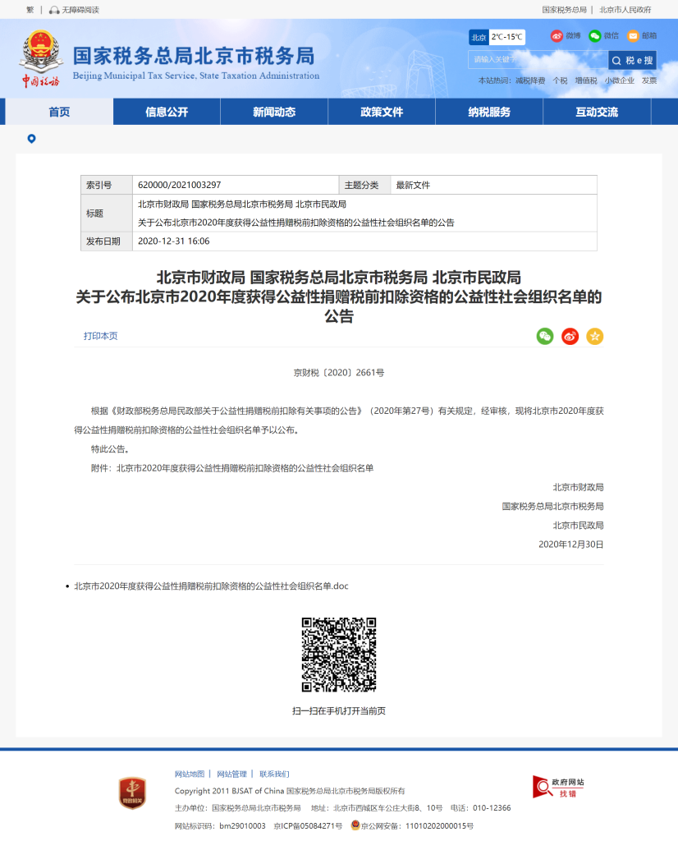
Task: Open the 互动交流 navigation tab
Action: [597, 112]
